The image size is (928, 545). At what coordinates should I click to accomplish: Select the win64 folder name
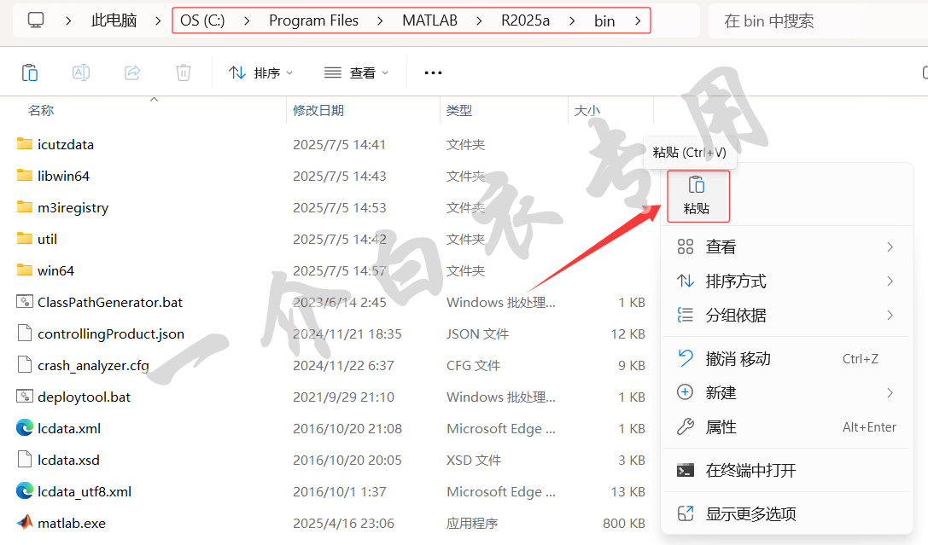click(55, 270)
